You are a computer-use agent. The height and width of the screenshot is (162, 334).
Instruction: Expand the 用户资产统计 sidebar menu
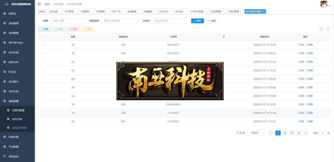[17, 43]
